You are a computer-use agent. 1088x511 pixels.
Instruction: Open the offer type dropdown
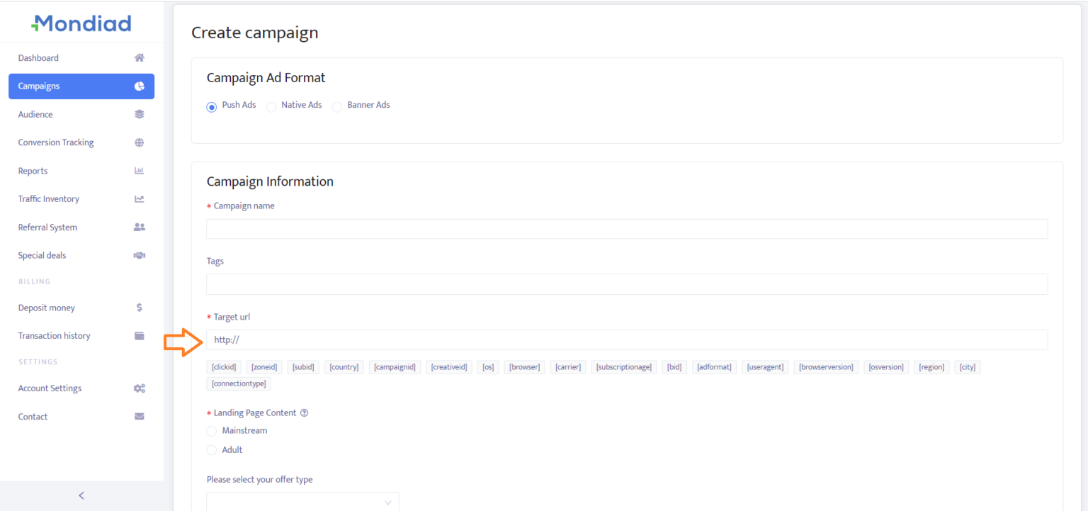(302, 502)
